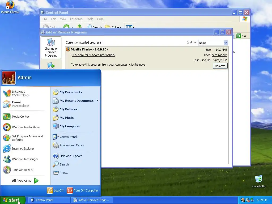Click the first system tray icon
The image size is (272, 204).
243,200
